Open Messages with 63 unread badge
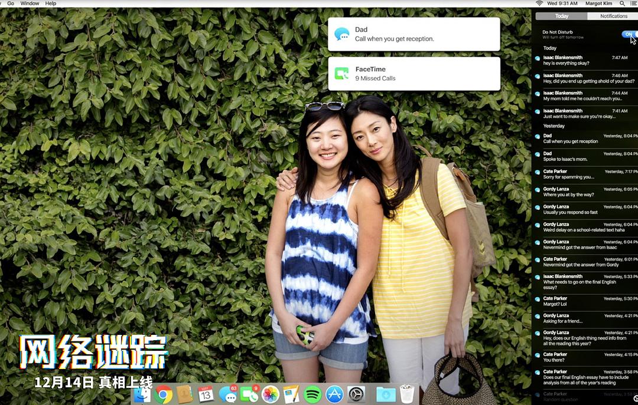The height and width of the screenshot is (405, 638). coord(227,394)
